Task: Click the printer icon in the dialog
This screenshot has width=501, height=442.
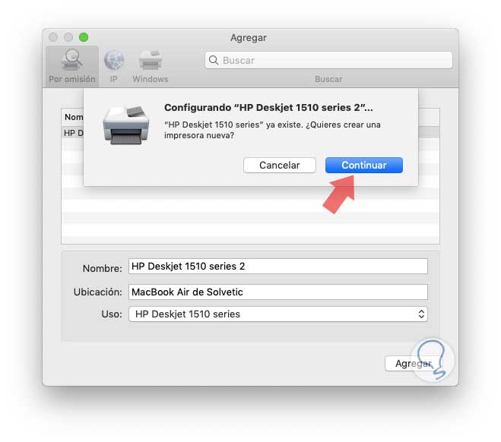Action: (126, 125)
